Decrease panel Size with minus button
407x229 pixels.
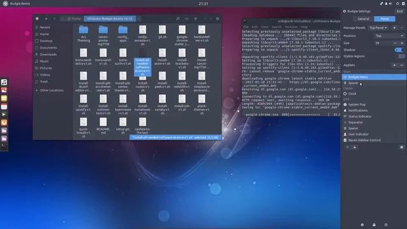(x=395, y=43)
